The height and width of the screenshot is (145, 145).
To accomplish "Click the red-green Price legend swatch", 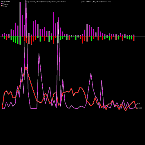I will click(2, 6).
